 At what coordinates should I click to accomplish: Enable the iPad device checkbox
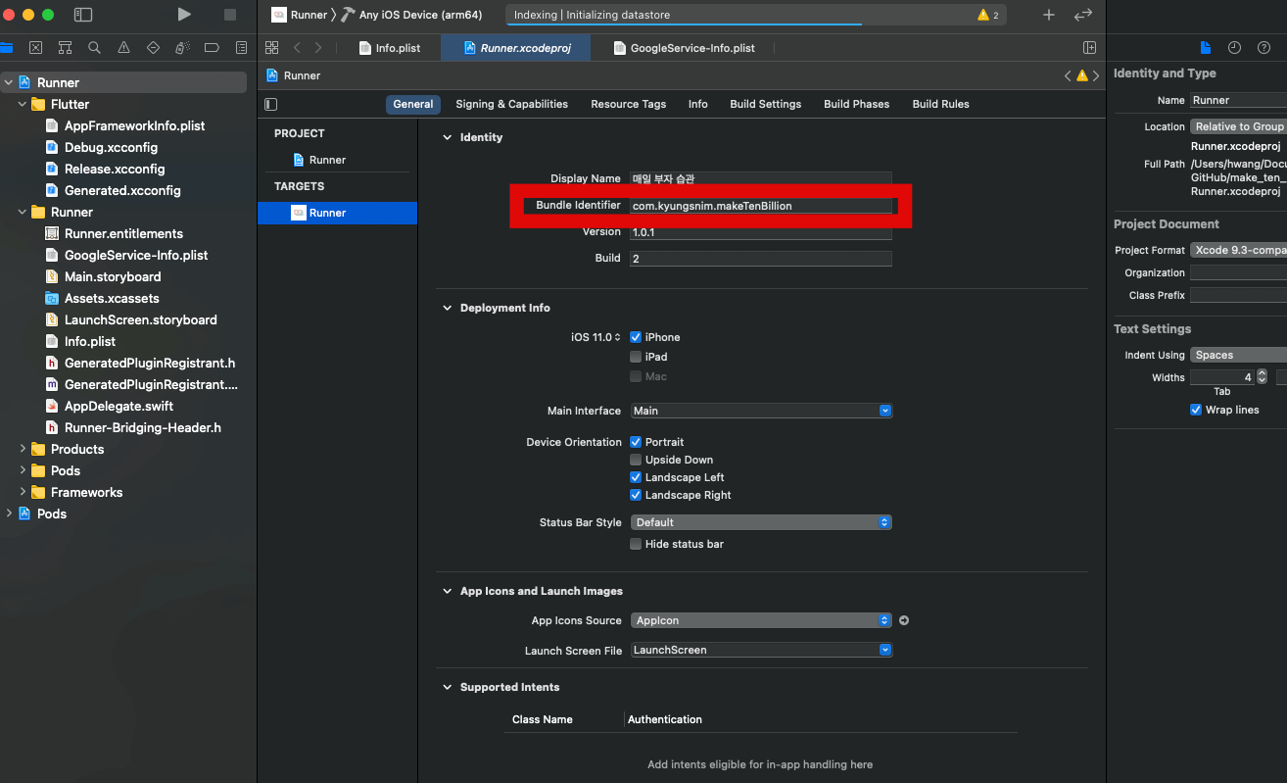click(x=636, y=357)
